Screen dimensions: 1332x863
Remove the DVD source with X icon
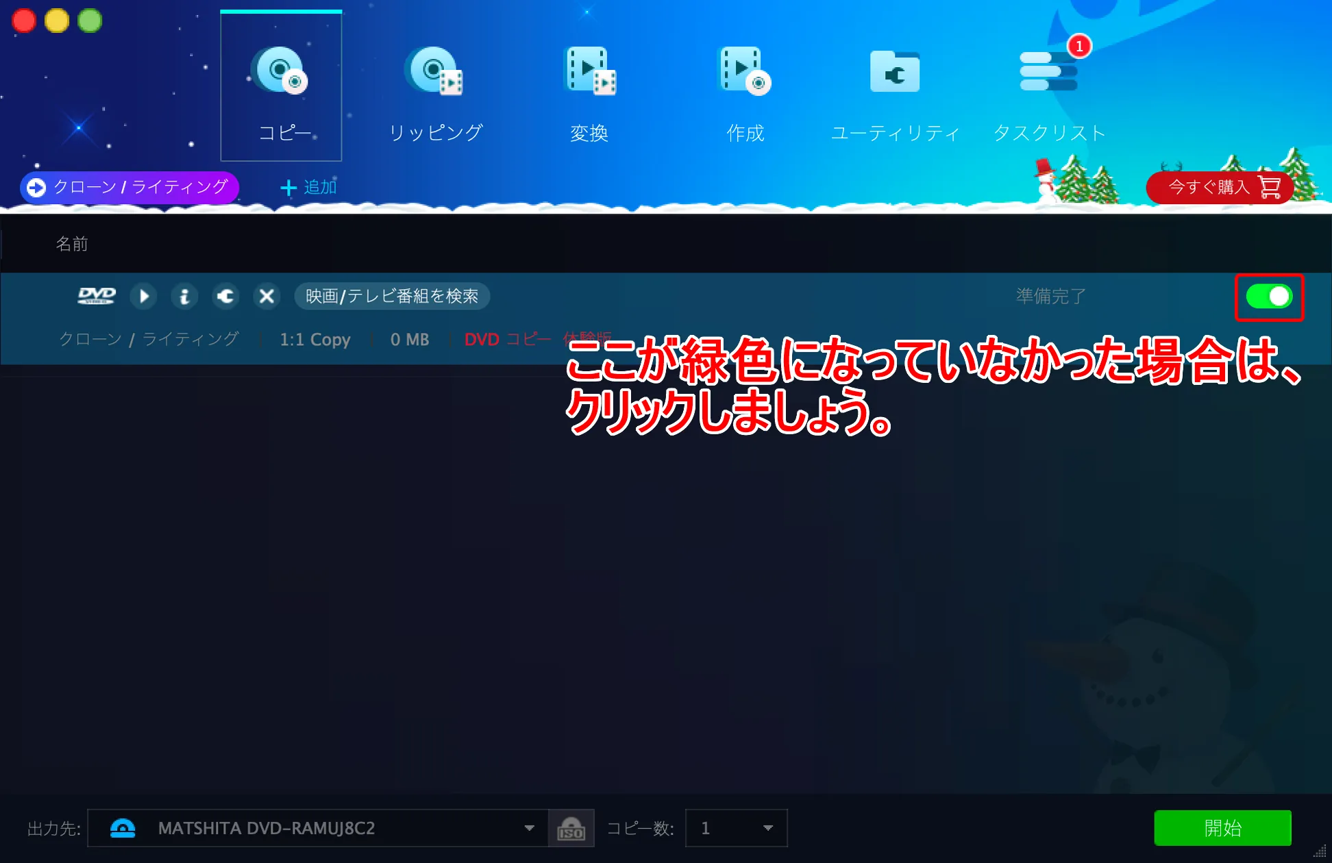coord(267,297)
